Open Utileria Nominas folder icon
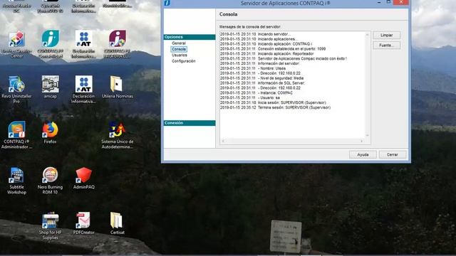This screenshot has width=456, height=256. pyautogui.click(x=117, y=87)
